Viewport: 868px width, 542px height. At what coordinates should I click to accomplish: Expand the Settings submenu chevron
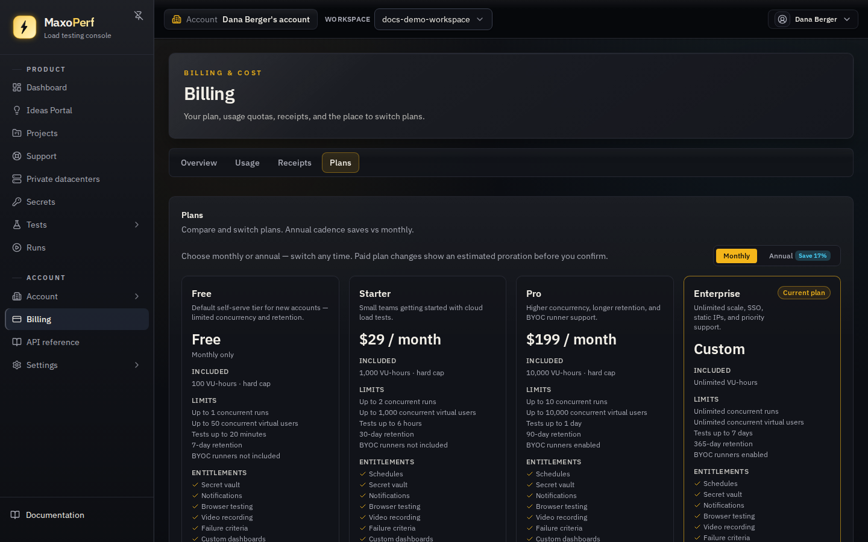point(137,365)
